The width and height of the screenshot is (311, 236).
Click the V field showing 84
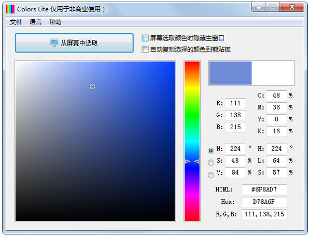235,173
